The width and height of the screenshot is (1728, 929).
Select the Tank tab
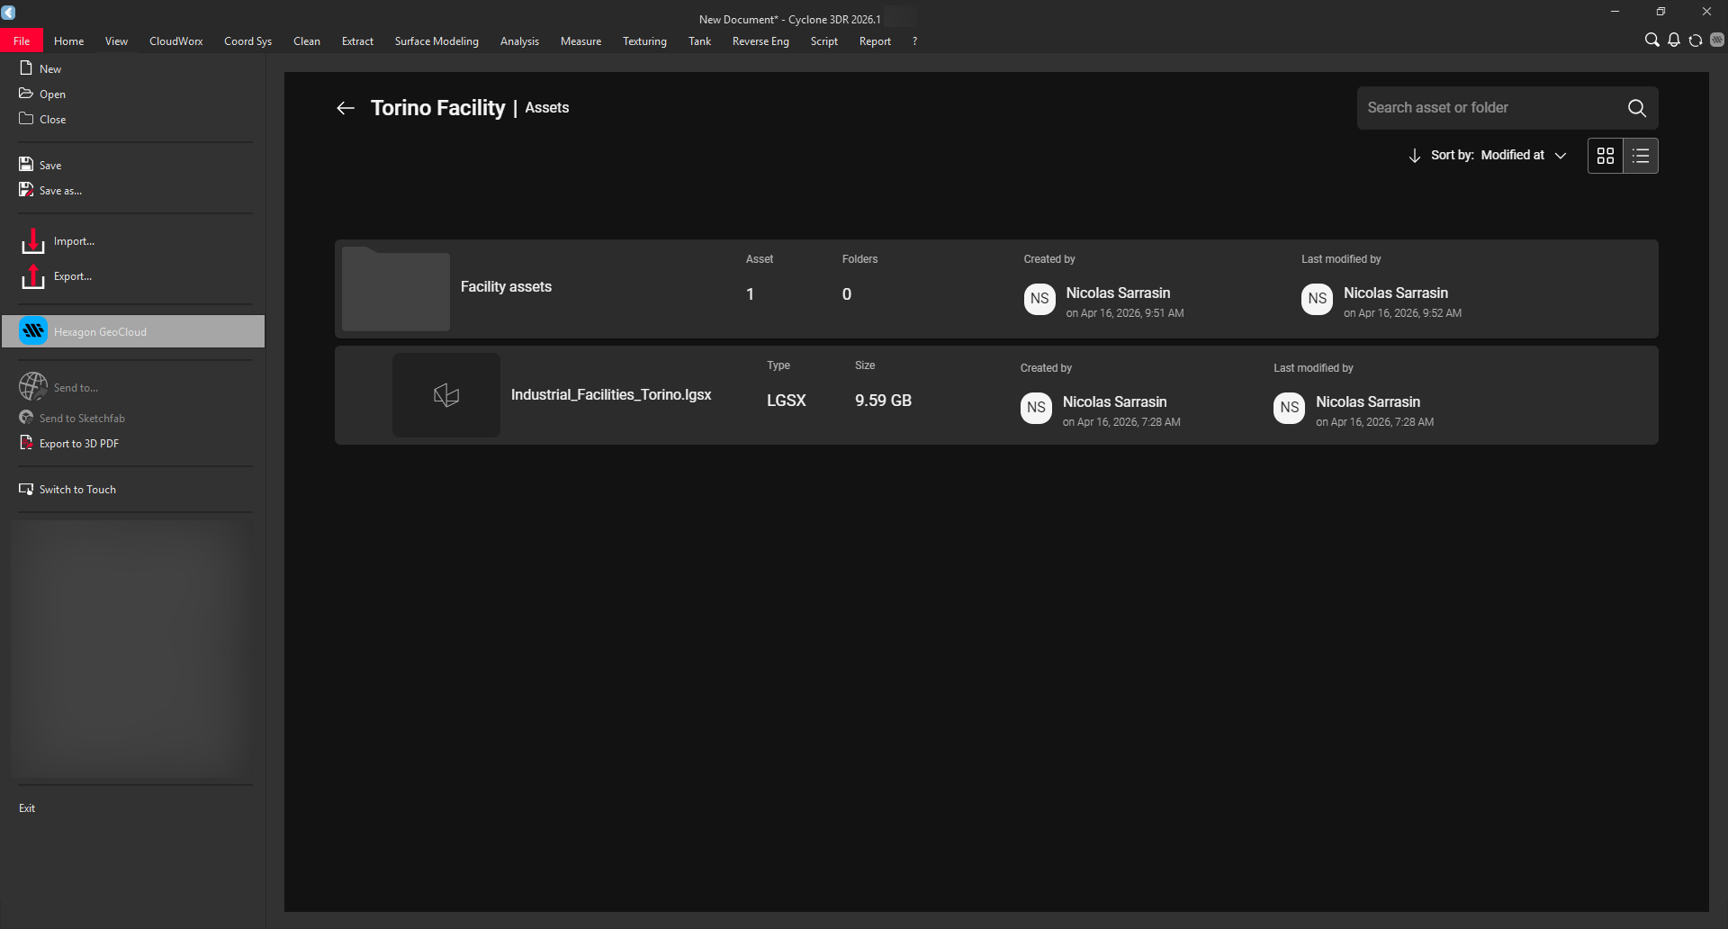pyautogui.click(x=699, y=41)
